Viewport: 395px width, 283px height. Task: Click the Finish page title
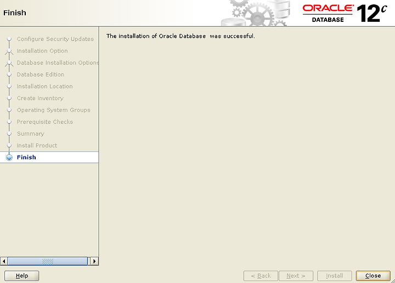pos(15,13)
